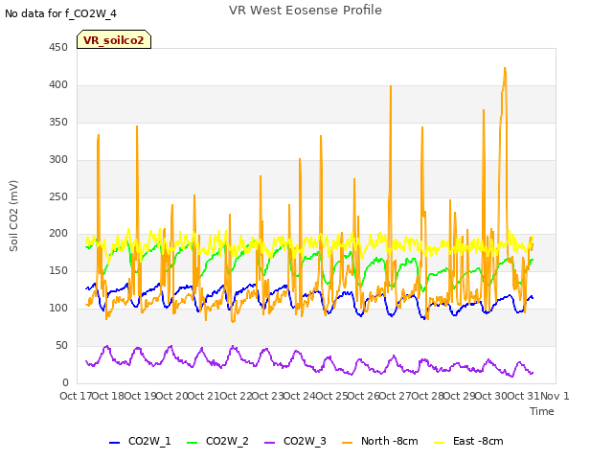Viewport: 613px width, 460px height.
Task: Click the 250 y-axis tick label
Action: 58,197
